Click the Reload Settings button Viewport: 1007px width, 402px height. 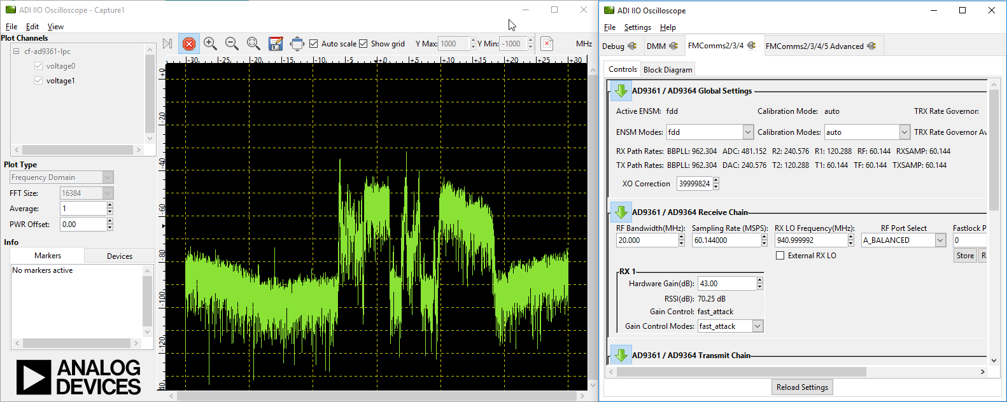point(802,387)
